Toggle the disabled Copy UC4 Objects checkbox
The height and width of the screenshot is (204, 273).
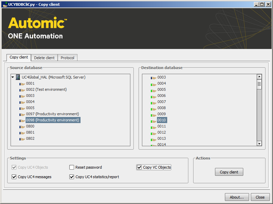click(14, 167)
